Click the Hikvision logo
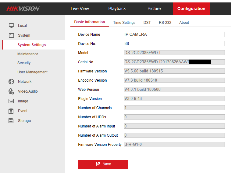The image size is (231, 173). coord(23,9)
